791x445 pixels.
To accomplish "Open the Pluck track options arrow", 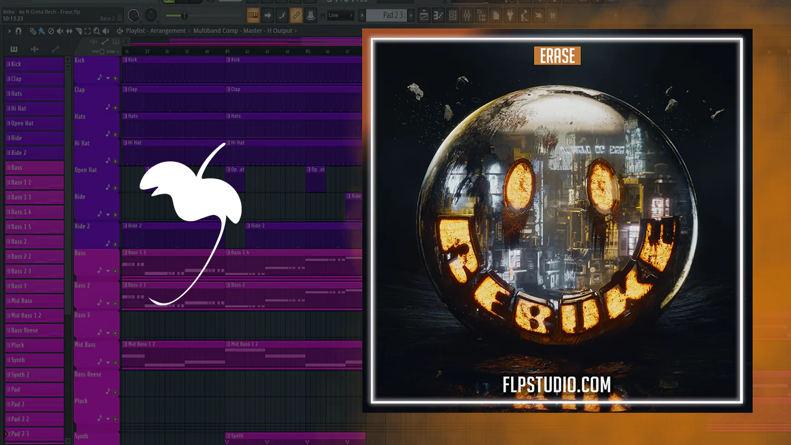I will 108,419.
